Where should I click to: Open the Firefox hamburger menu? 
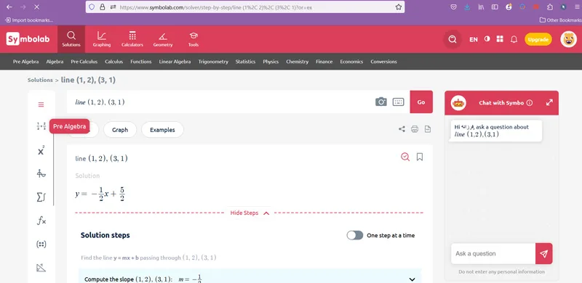pos(576,7)
